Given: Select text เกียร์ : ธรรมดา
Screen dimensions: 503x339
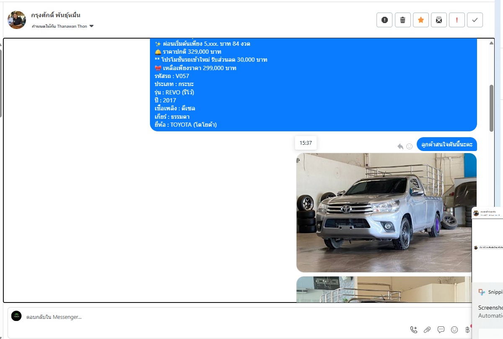Looking at the screenshot, I should 172,117.
